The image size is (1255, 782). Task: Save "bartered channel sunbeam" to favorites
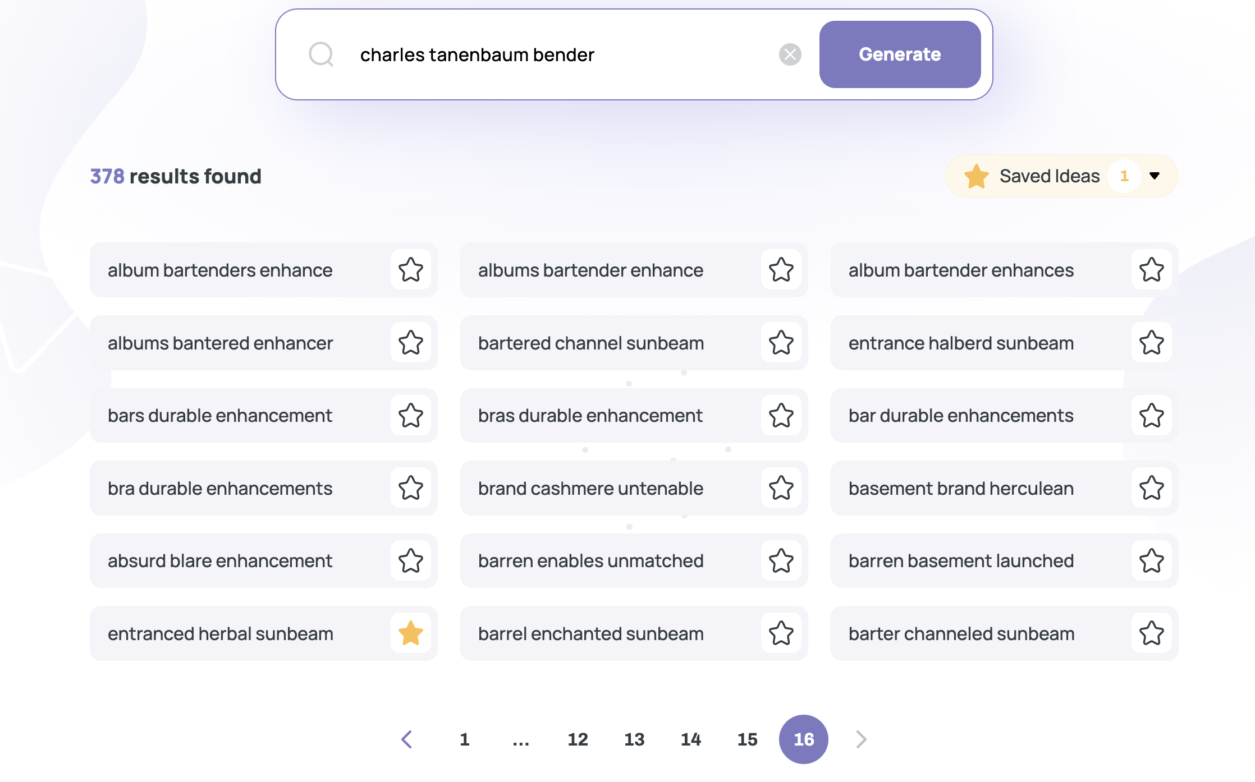click(x=781, y=343)
